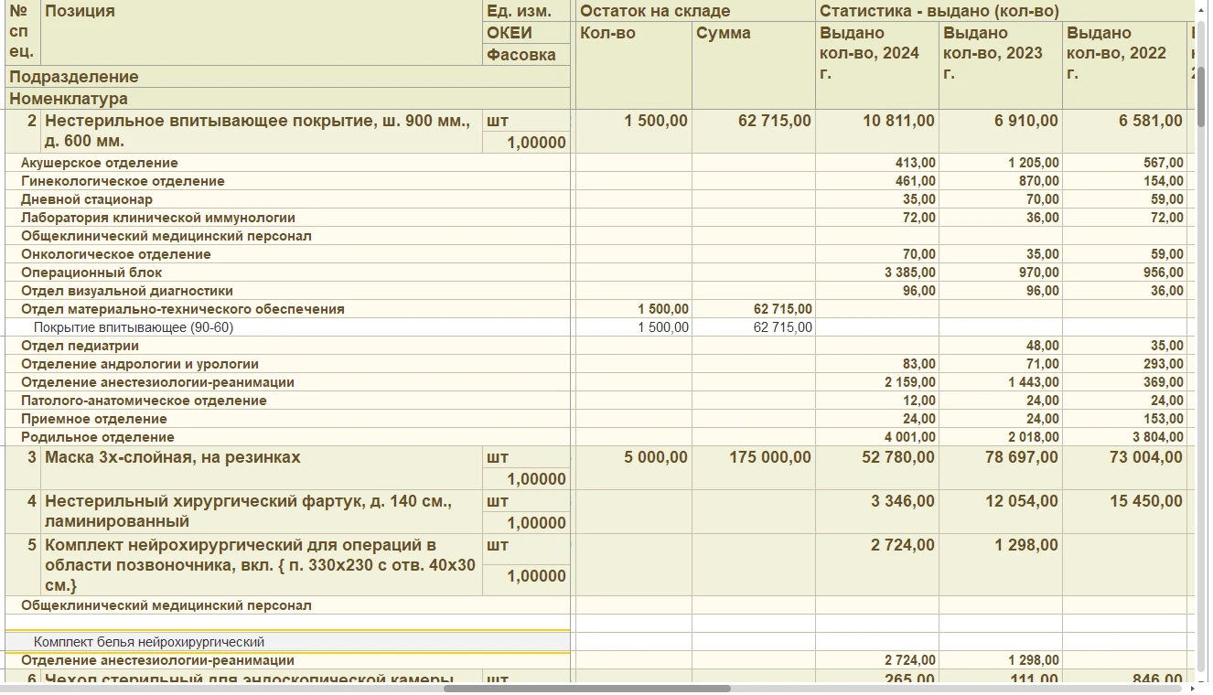Image resolution: width=1213 pixels, height=695 pixels.
Task: Select the 'Дневной стационар' row
Action: pyautogui.click(x=288, y=199)
